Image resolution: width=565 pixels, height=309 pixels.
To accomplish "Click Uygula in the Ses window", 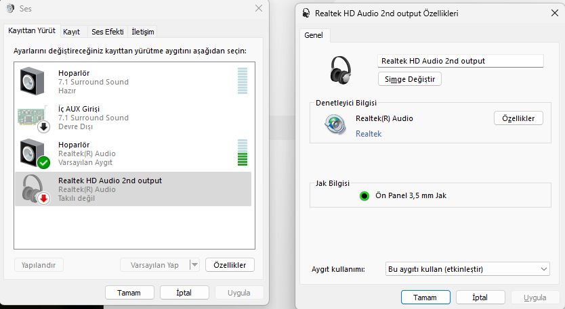I will [239, 293].
